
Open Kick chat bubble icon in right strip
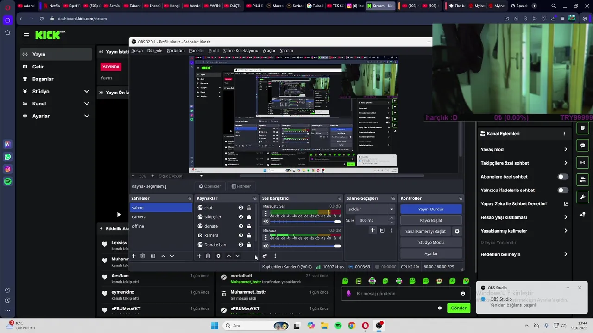(583, 145)
